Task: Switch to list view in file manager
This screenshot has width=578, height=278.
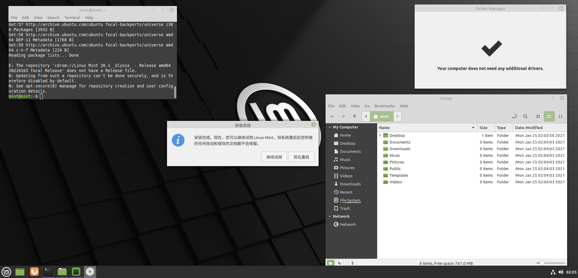Action: [549, 116]
